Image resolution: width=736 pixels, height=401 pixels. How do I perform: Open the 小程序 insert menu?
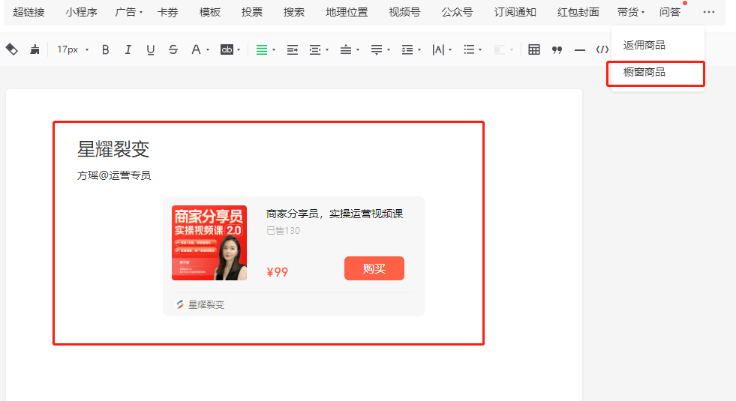pos(81,12)
